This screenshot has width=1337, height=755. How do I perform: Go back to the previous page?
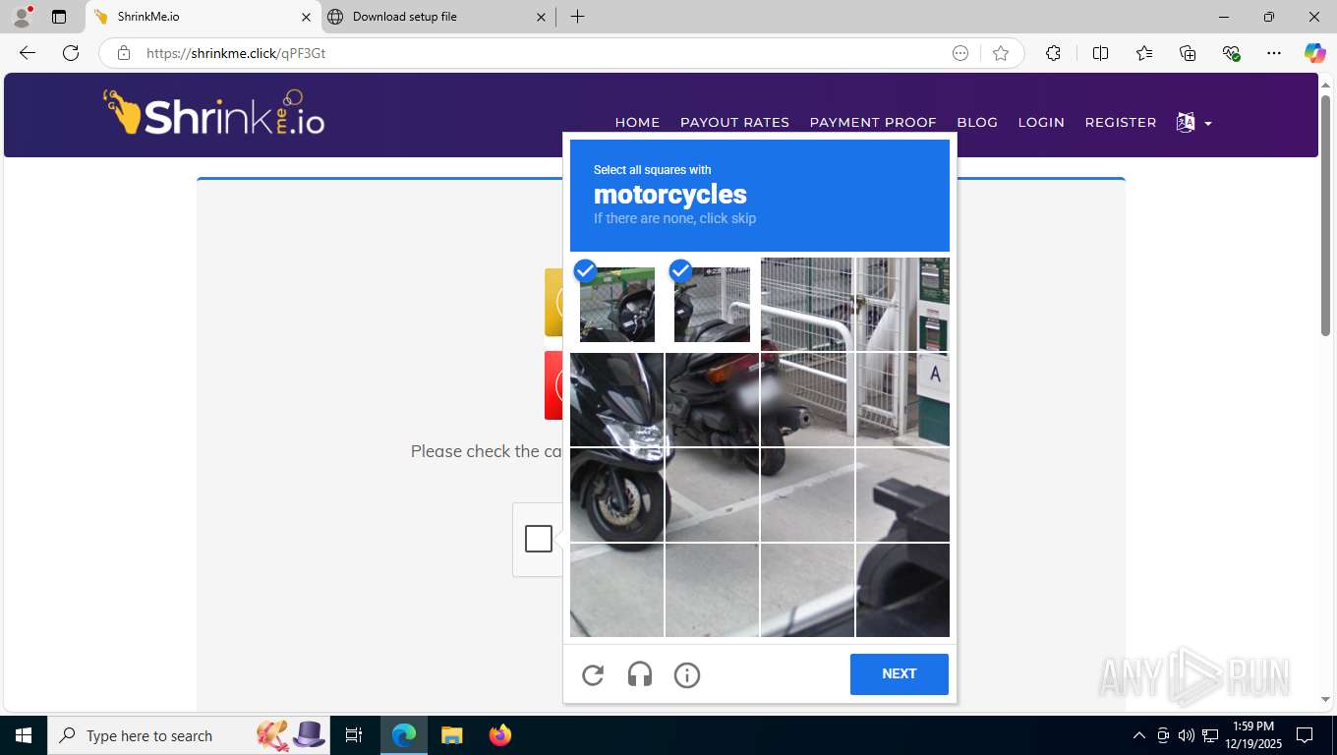coord(28,53)
